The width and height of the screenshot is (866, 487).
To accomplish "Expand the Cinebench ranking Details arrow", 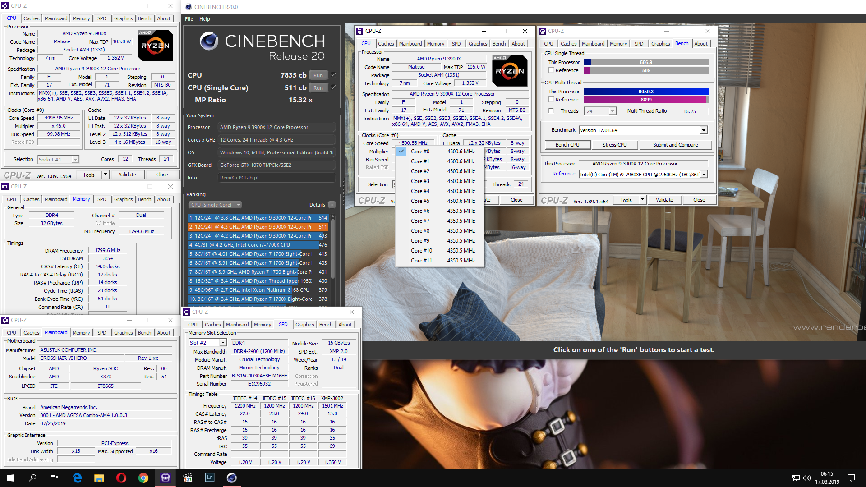I will (332, 205).
